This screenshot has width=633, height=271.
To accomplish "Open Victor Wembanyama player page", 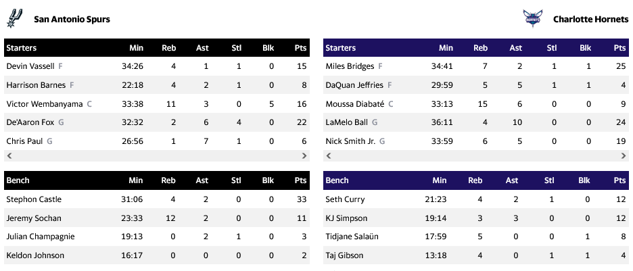I will click(x=45, y=104).
